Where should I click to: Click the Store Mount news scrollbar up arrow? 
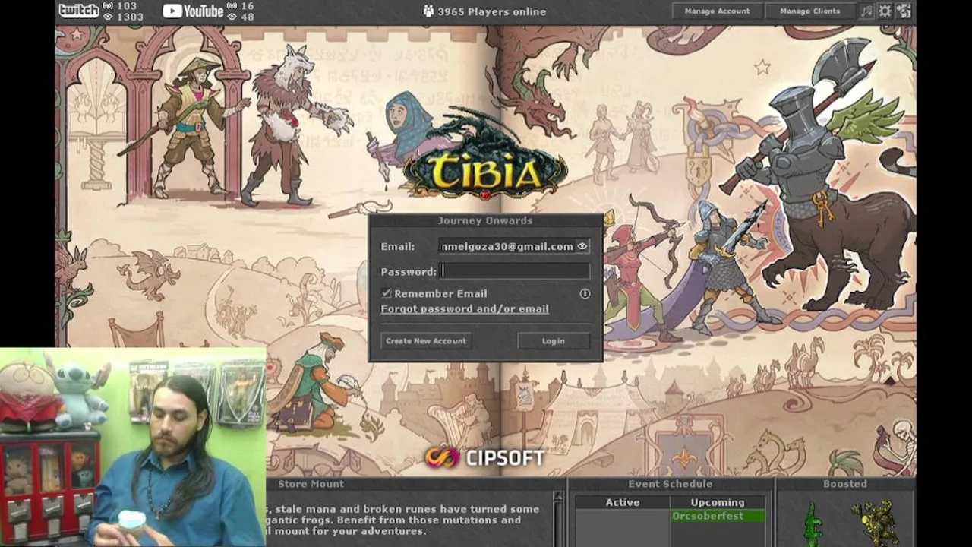558,497
